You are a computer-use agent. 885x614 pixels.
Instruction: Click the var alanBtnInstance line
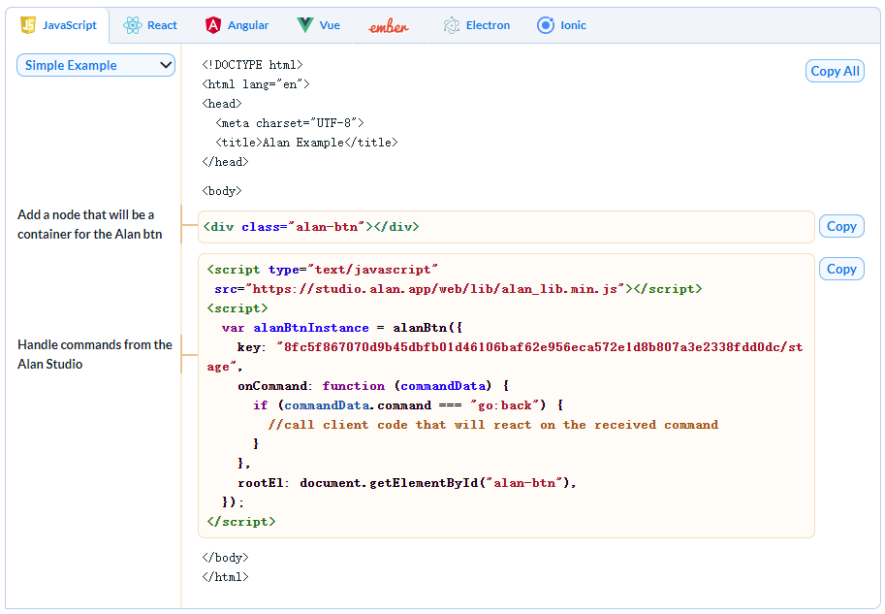pos(342,328)
